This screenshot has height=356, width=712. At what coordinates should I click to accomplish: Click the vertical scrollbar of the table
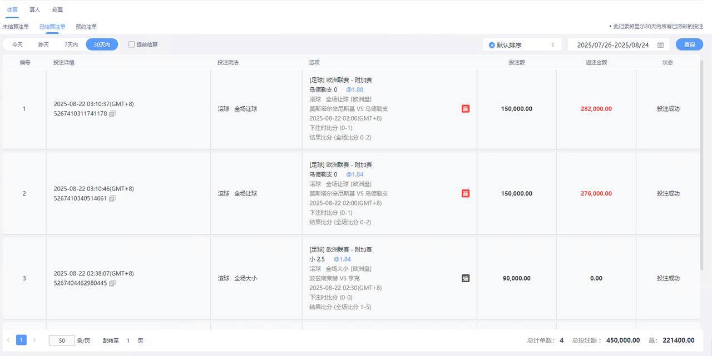tap(701, 167)
